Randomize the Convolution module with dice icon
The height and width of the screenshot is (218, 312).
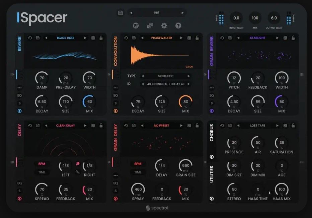189,38
